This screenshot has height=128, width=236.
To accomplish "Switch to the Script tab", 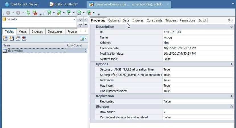I will tap(202, 20).
